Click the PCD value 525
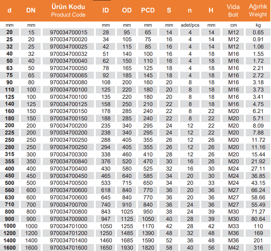This screenshot has width=271, height=251. [148, 168]
